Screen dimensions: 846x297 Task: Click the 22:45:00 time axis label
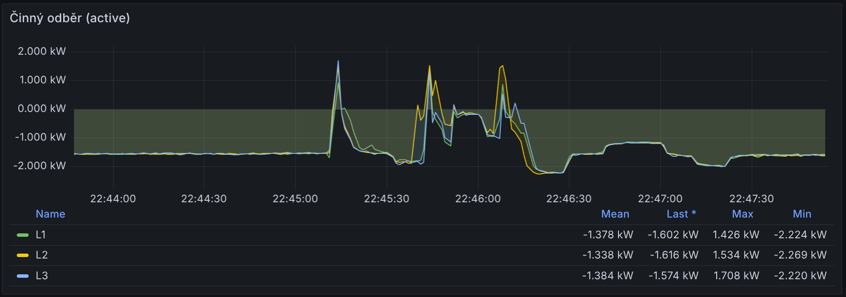click(295, 199)
